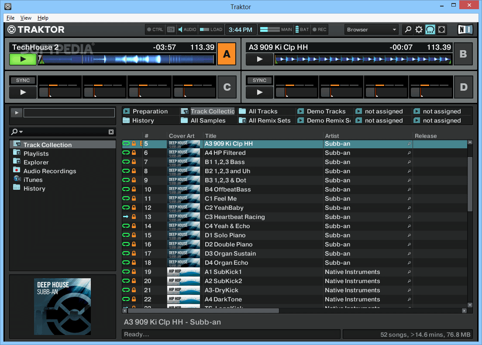Click the BAT battery indicator
The image size is (482, 345).
click(302, 30)
